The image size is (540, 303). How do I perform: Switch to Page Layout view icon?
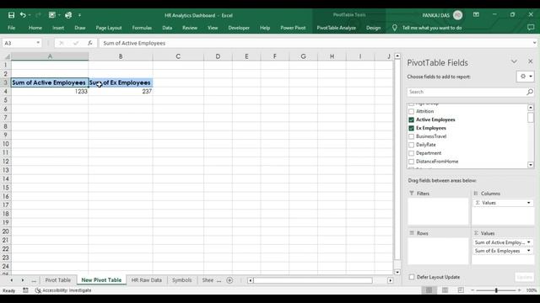click(445, 290)
